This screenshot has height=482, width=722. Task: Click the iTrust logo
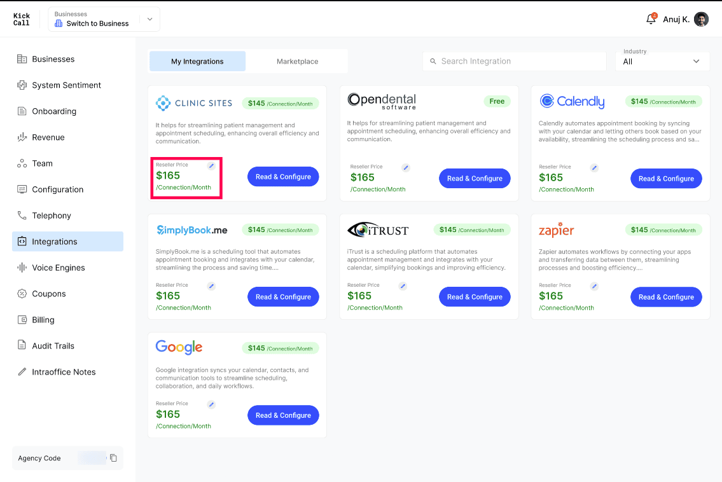[378, 230]
